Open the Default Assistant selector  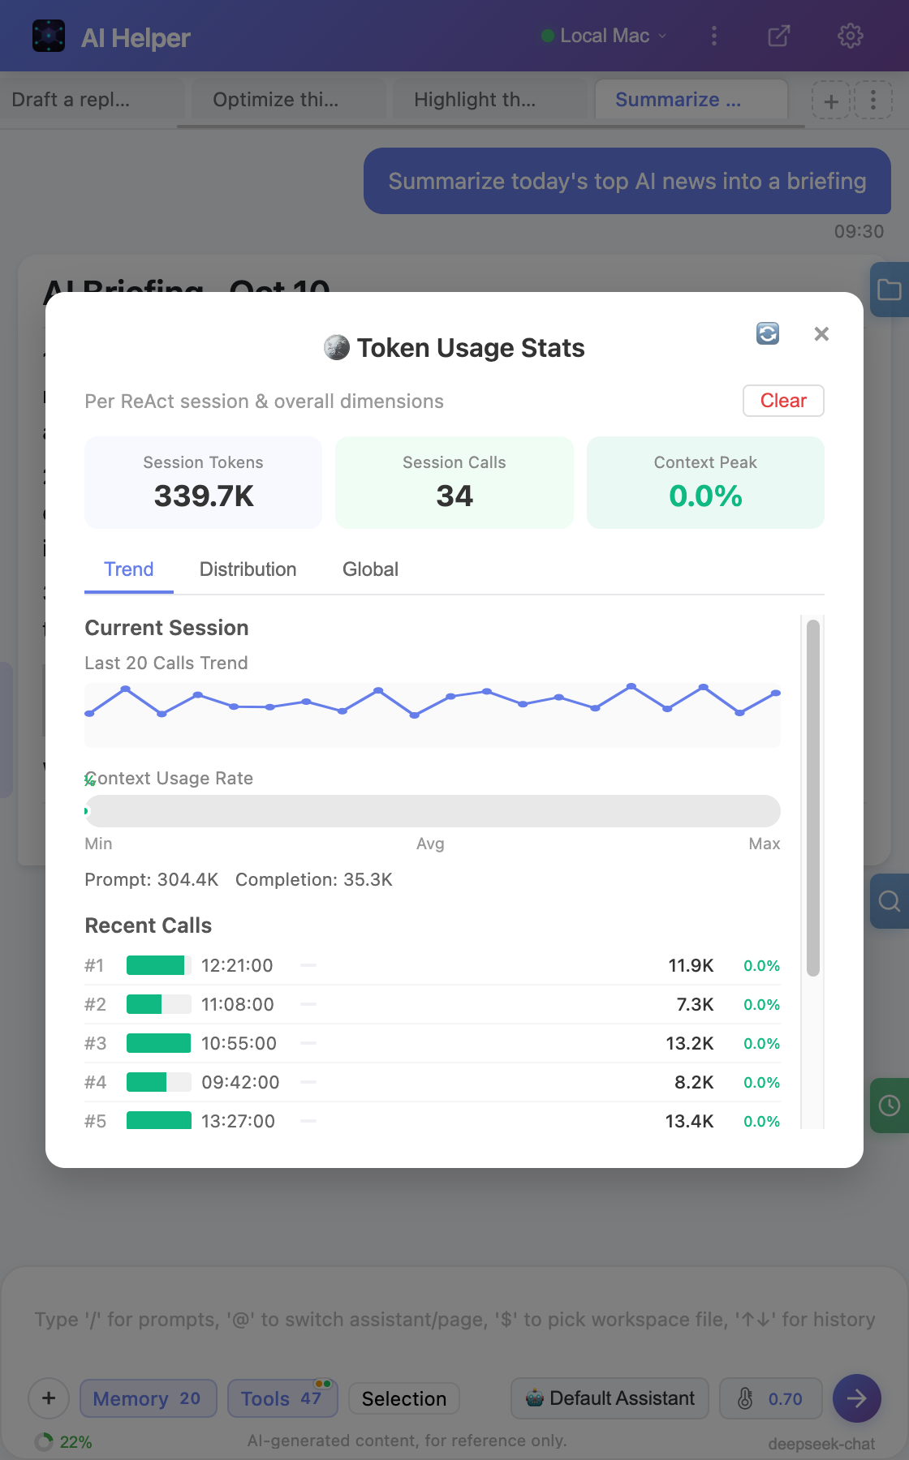(x=610, y=1398)
